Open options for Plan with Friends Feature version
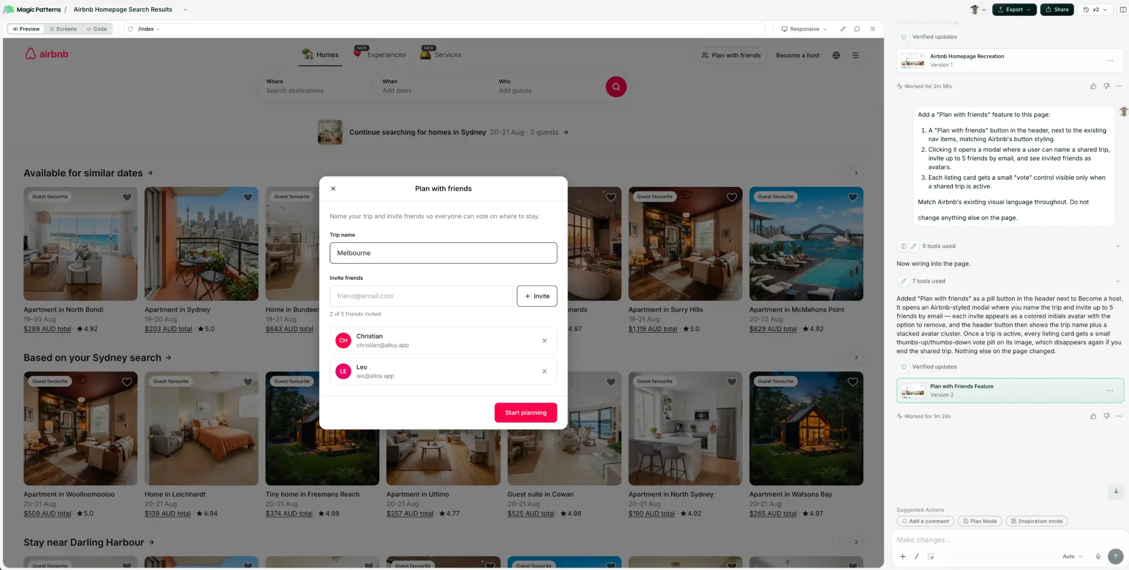This screenshot has width=1129, height=570. pos(1110,391)
